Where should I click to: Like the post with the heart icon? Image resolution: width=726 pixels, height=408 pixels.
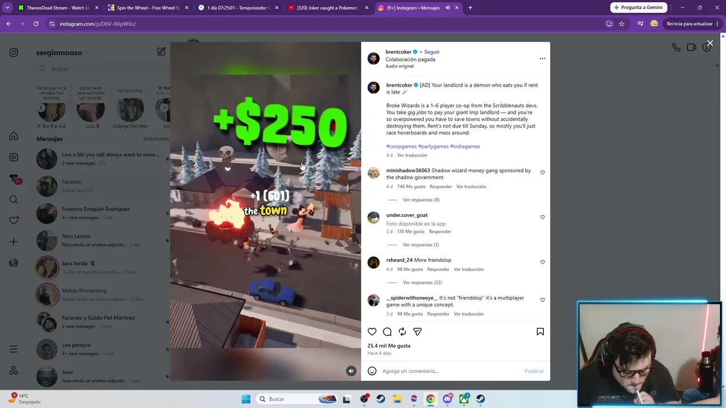tap(372, 331)
